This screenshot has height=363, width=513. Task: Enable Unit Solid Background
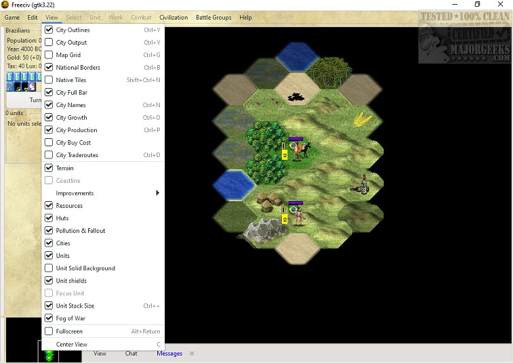pos(49,268)
